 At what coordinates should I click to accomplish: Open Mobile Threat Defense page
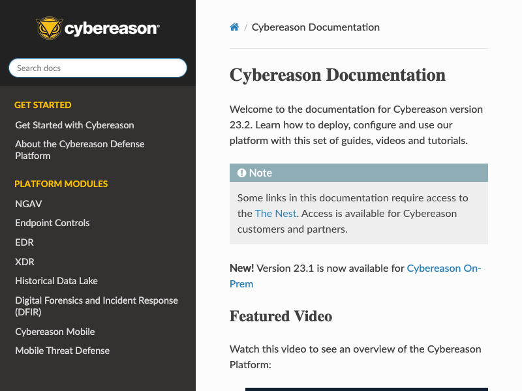click(62, 351)
